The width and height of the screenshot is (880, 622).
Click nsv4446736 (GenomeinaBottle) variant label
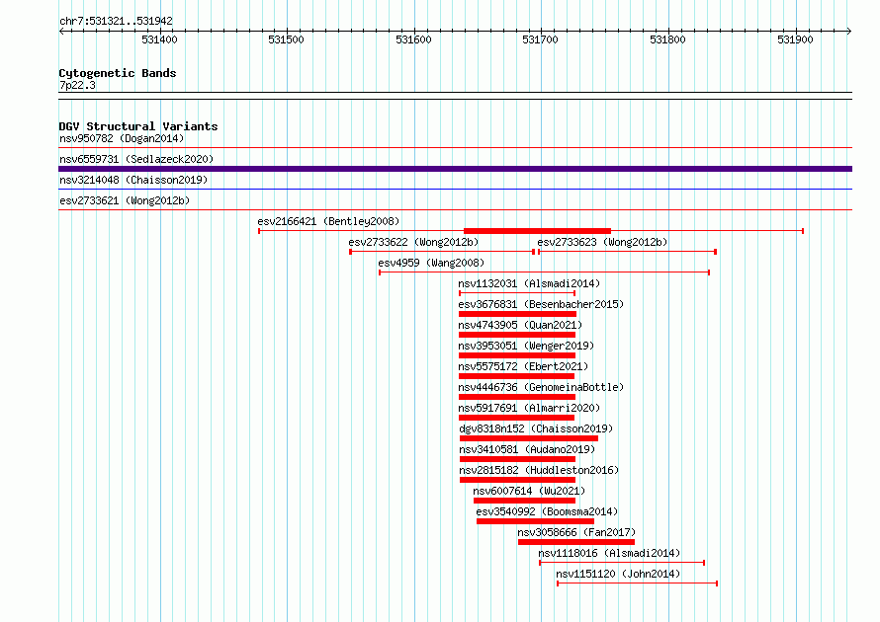(541, 387)
